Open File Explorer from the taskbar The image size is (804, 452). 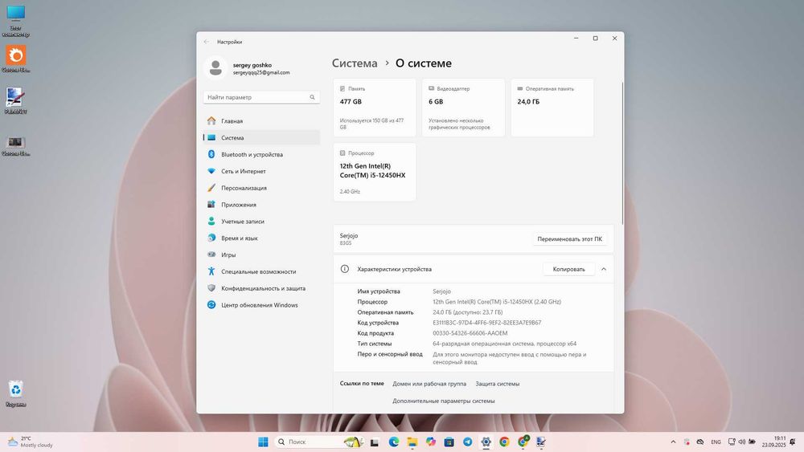pyautogui.click(x=412, y=442)
